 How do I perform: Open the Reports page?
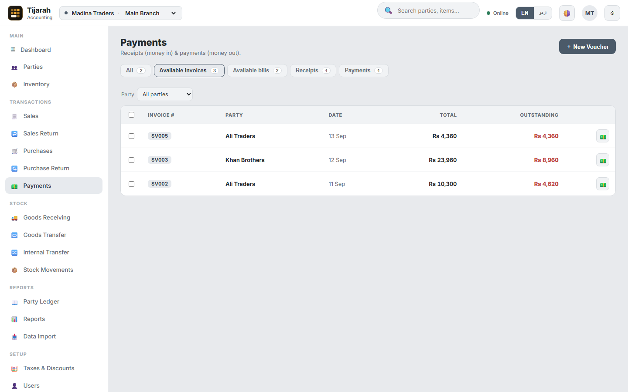tap(54, 319)
